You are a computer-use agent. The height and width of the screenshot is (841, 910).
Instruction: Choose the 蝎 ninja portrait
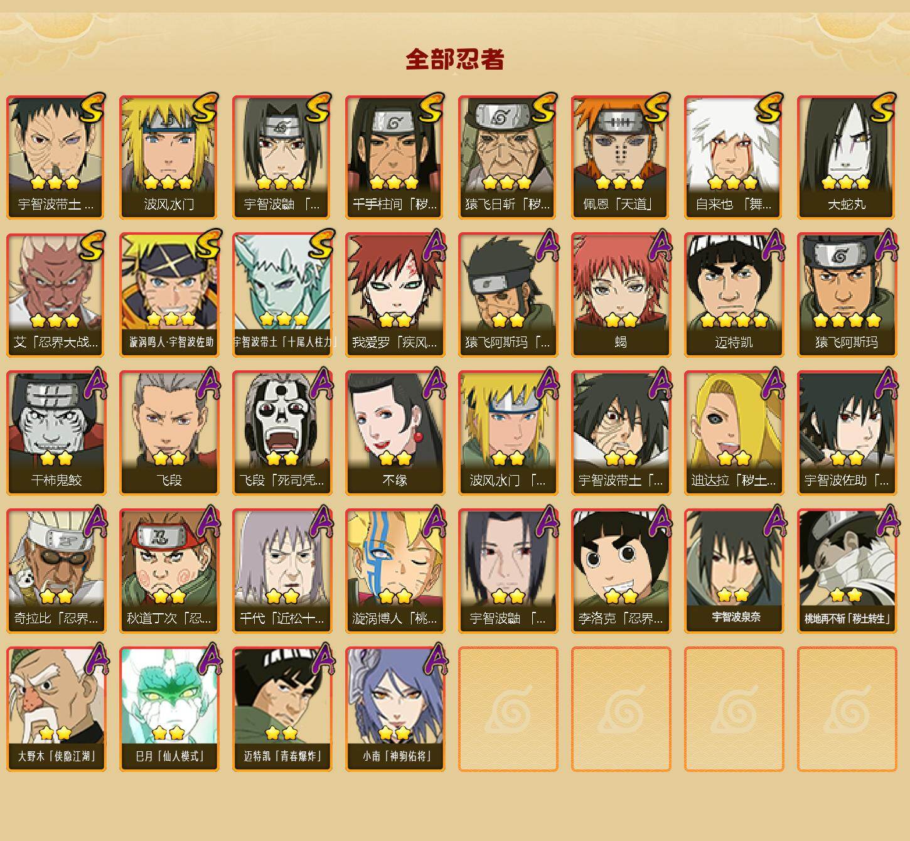click(x=621, y=295)
